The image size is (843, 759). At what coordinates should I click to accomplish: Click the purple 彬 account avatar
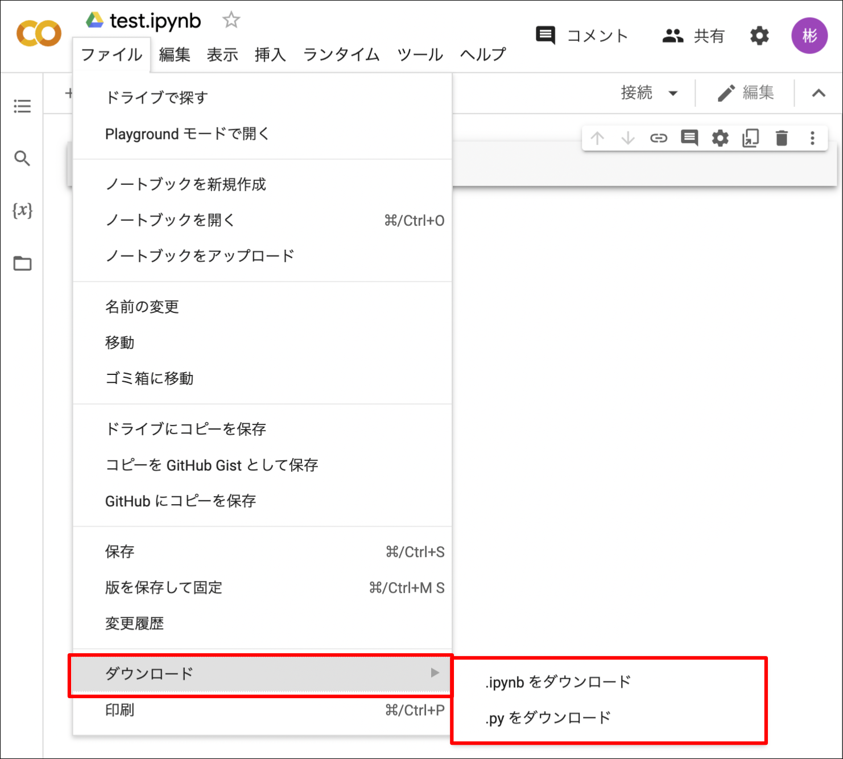(x=809, y=35)
